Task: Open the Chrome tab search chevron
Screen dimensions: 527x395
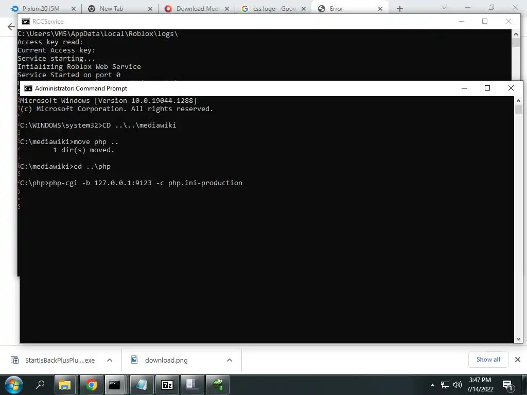Action: [x=444, y=7]
